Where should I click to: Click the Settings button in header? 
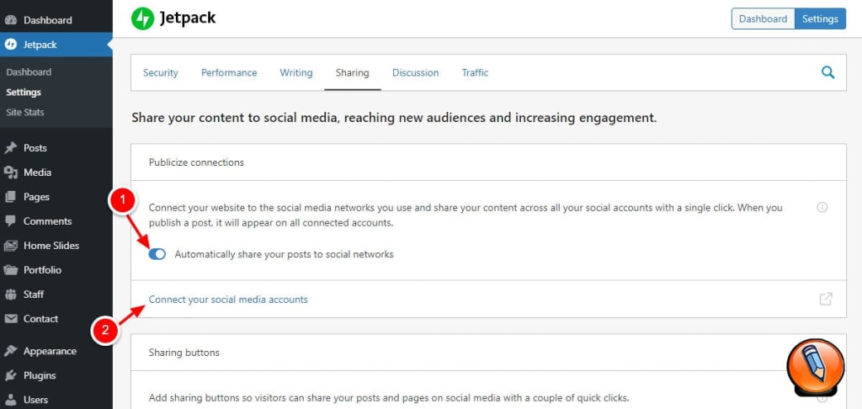(x=820, y=19)
